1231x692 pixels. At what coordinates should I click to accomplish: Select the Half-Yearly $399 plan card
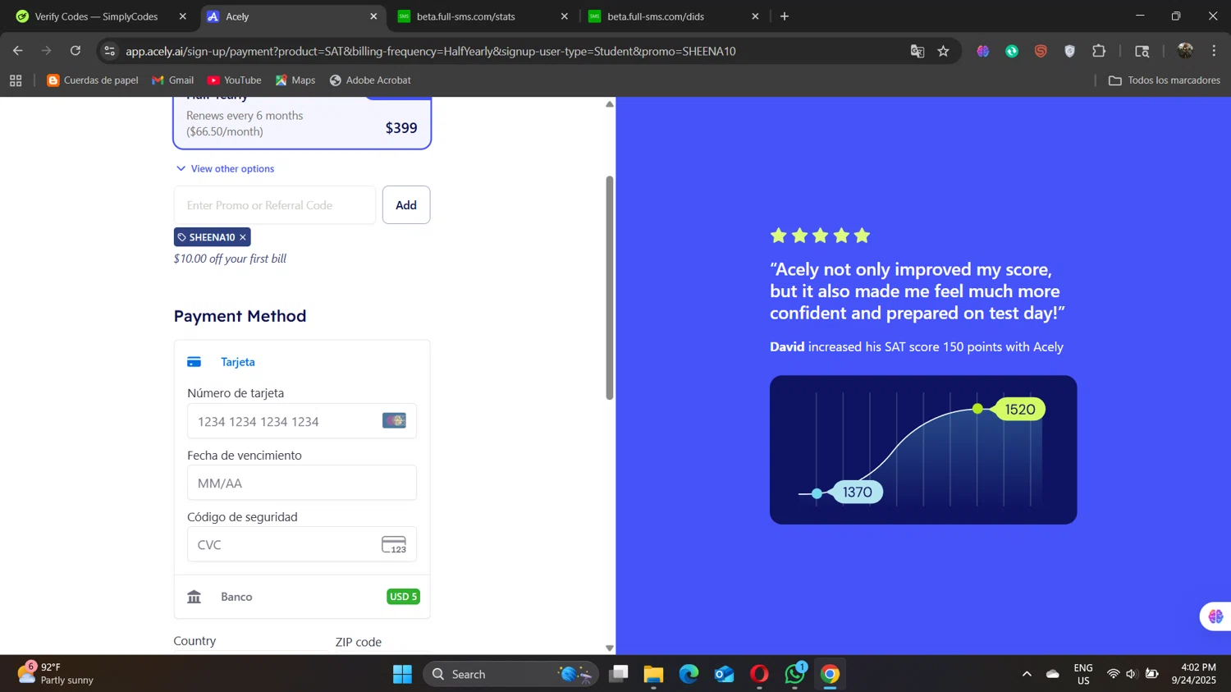[x=302, y=123]
